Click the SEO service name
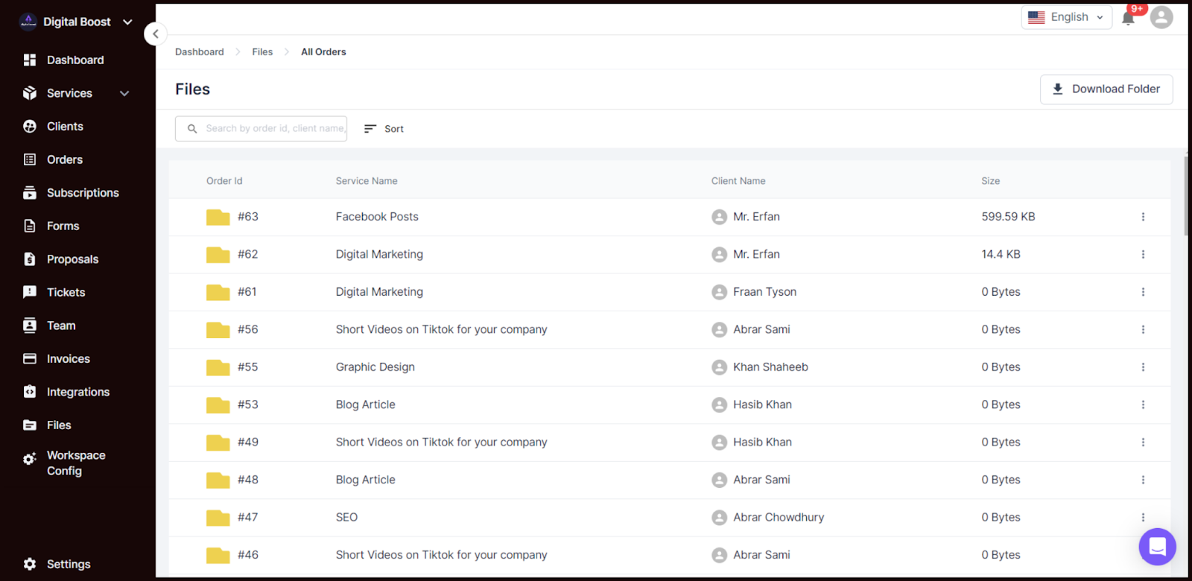This screenshot has height=581, width=1192. (x=346, y=518)
